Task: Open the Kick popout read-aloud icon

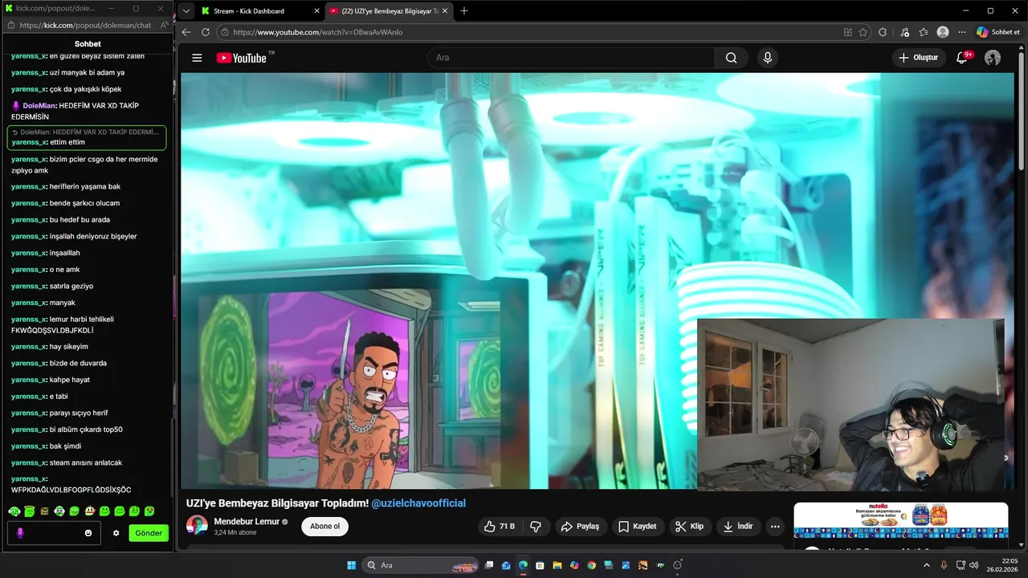Action: pyautogui.click(x=164, y=25)
